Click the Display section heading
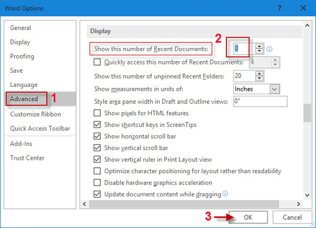This screenshot has height=228, width=316. point(100,31)
